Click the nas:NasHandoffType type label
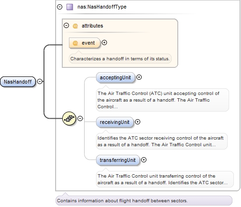The width and height of the screenshot is (241, 207). [x=102, y=7]
